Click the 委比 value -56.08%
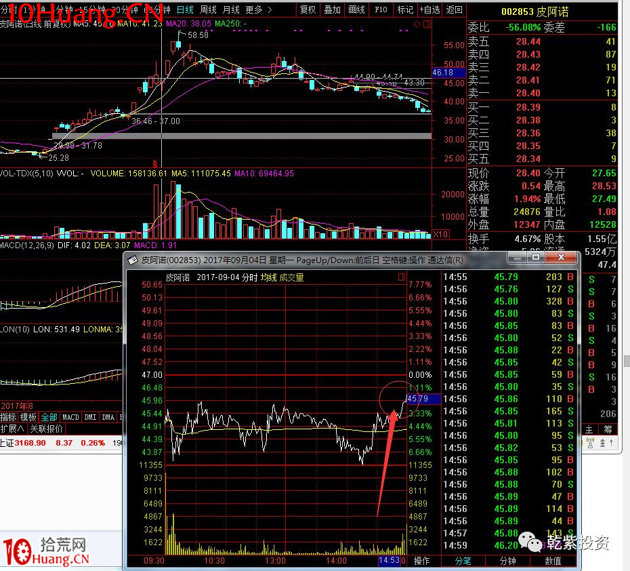The image size is (630, 571). (523, 27)
